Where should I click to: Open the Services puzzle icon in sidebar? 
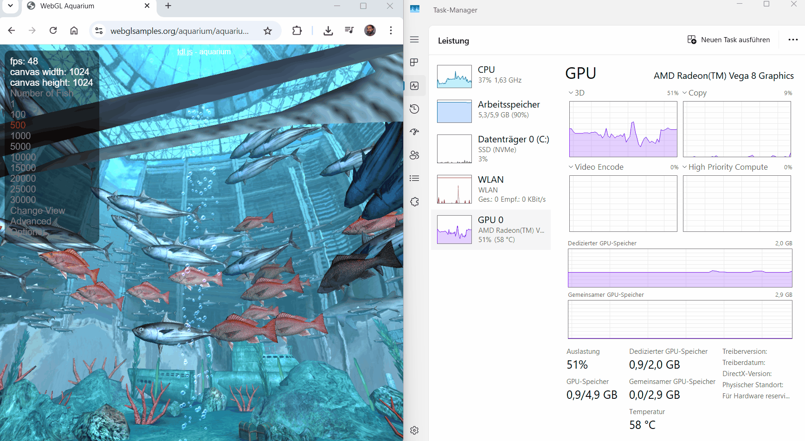(x=414, y=202)
